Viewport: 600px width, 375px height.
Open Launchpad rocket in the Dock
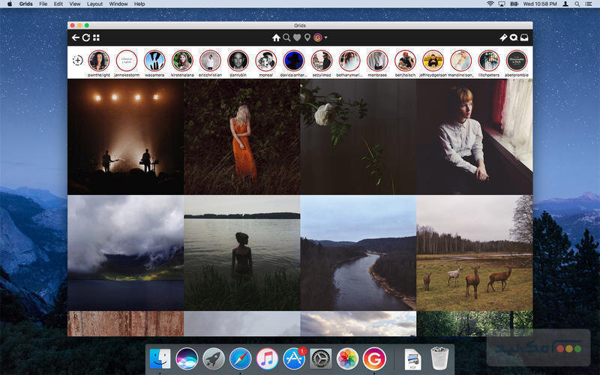pos(214,358)
